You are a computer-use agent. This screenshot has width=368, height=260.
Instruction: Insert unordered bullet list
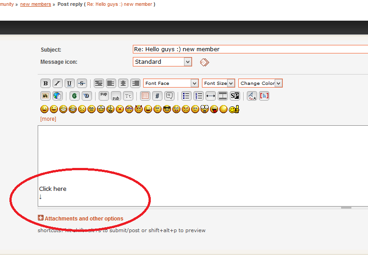(187, 96)
